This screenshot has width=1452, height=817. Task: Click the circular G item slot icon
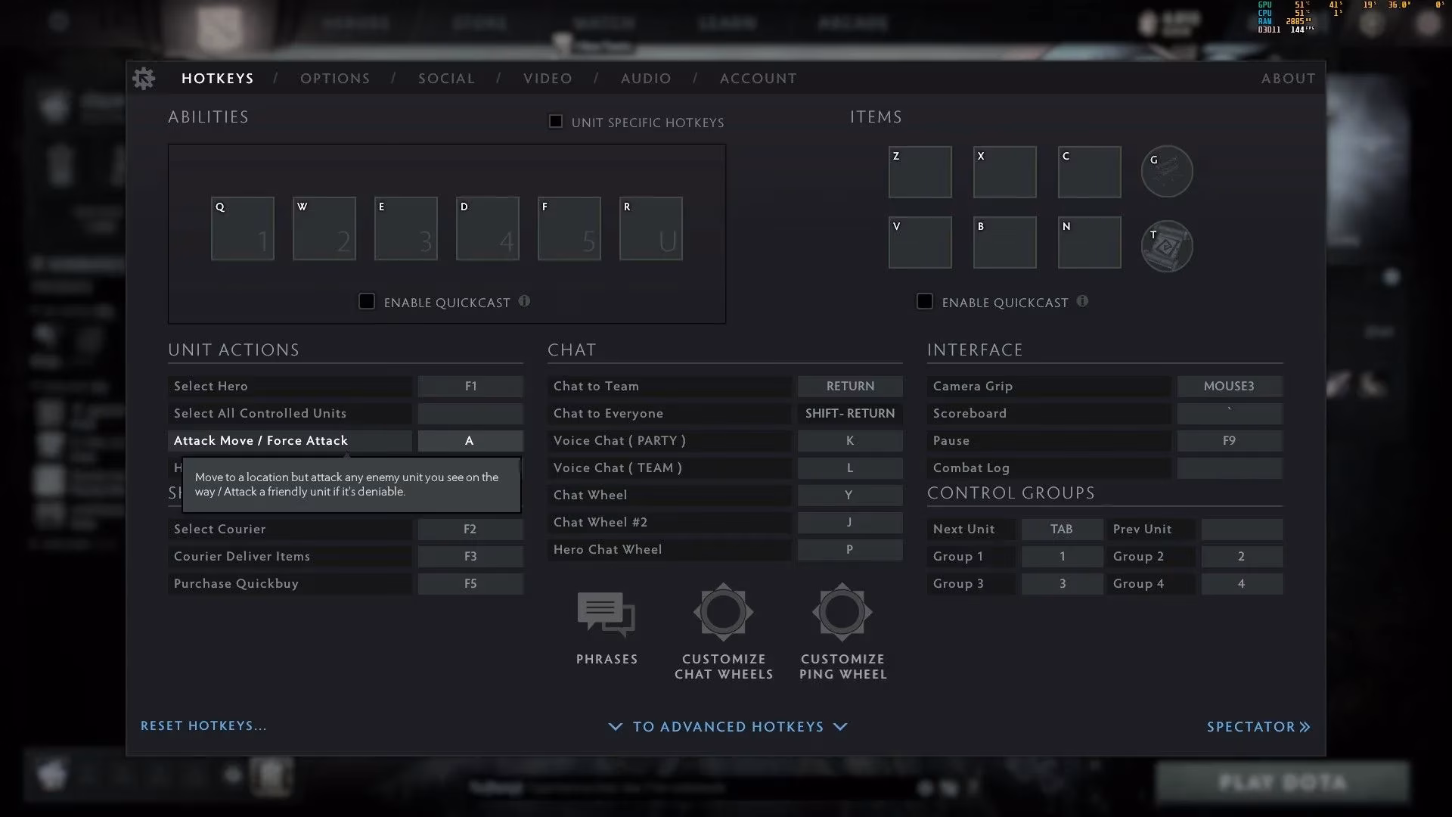(x=1167, y=171)
